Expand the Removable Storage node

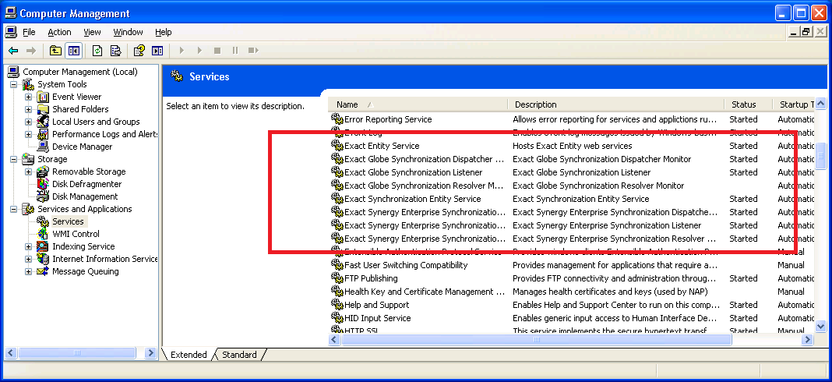28,172
